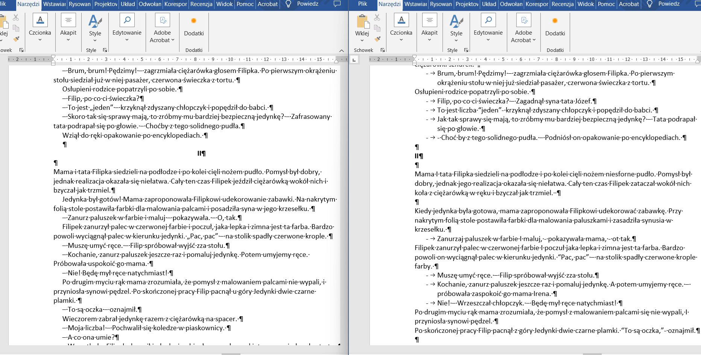
Task: Switch to Wstawianie tab in right window
Action: pos(415,4)
